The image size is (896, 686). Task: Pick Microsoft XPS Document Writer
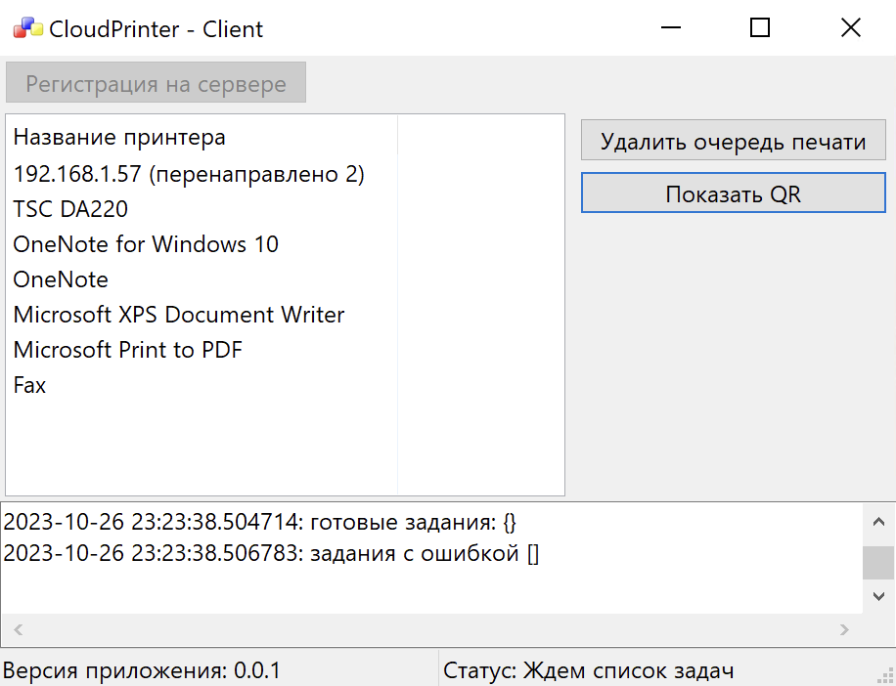(x=179, y=315)
